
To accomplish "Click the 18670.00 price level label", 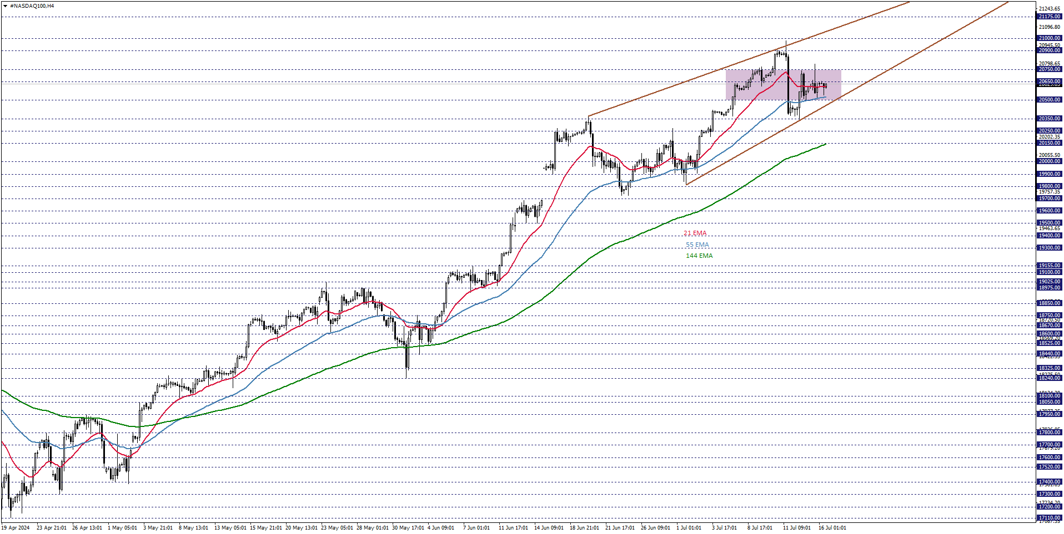I will [1050, 326].
